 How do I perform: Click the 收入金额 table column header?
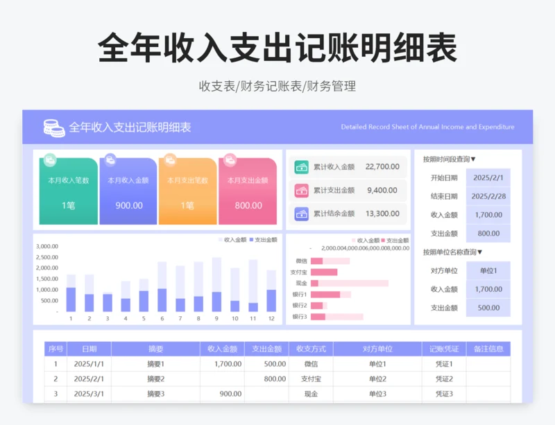(222, 349)
